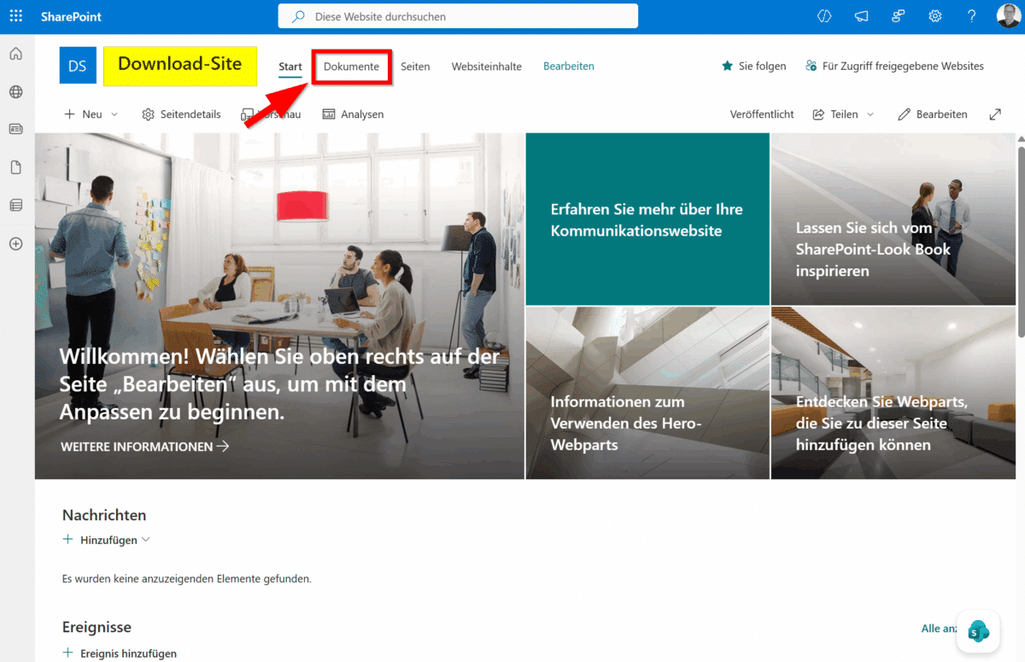This screenshot has width=1025, height=662.
Task: Open the teal 'Kommunikationswebsite' hero tile
Action: point(647,220)
